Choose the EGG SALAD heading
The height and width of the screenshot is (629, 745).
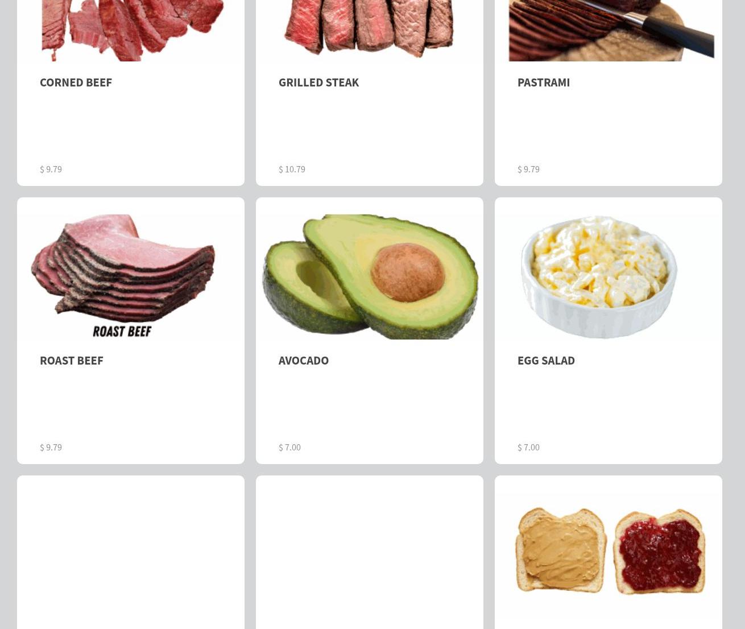[546, 361]
